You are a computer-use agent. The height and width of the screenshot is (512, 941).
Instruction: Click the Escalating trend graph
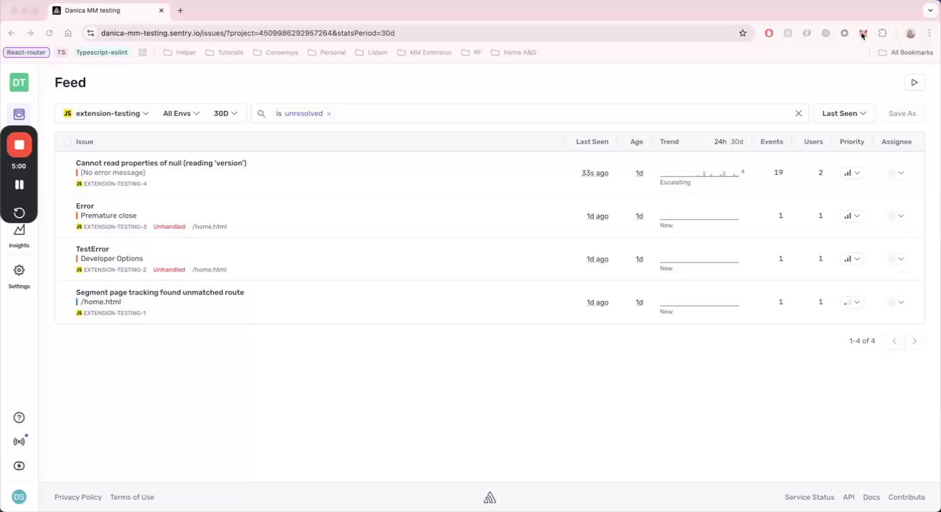(699, 173)
